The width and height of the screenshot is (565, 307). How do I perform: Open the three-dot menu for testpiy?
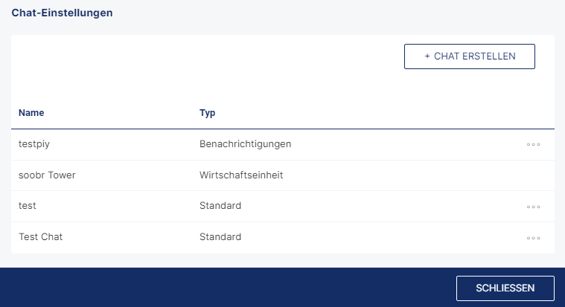pyautogui.click(x=533, y=144)
